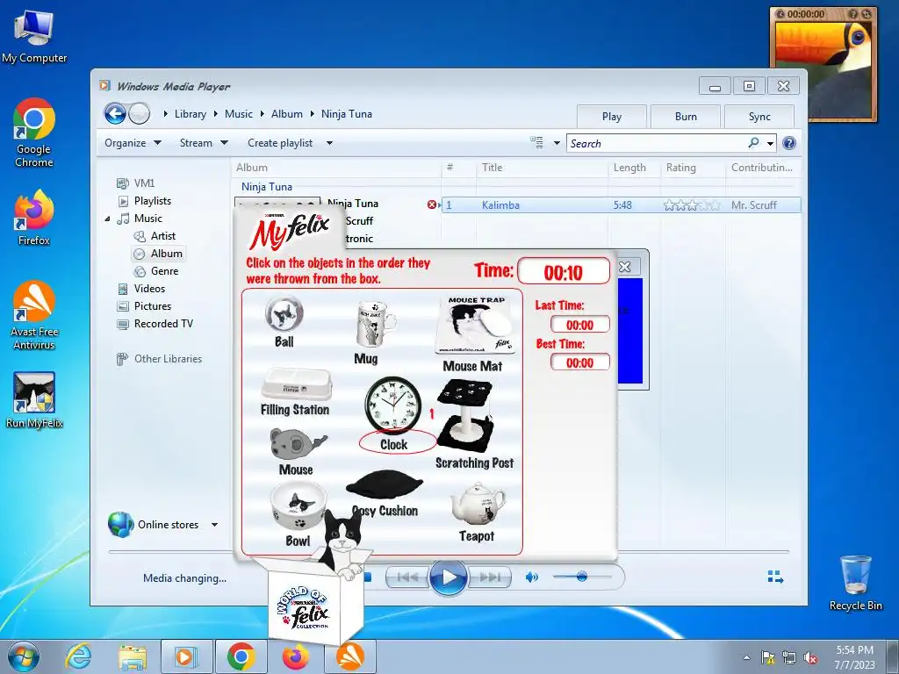The height and width of the screenshot is (674, 899).
Task: Select the Bowl object
Action: (298, 505)
